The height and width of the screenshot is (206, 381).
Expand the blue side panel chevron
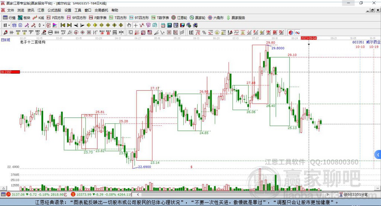[x=378, y=155]
